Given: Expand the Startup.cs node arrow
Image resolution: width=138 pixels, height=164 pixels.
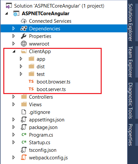Looking at the screenshot, I should coord(14,142).
